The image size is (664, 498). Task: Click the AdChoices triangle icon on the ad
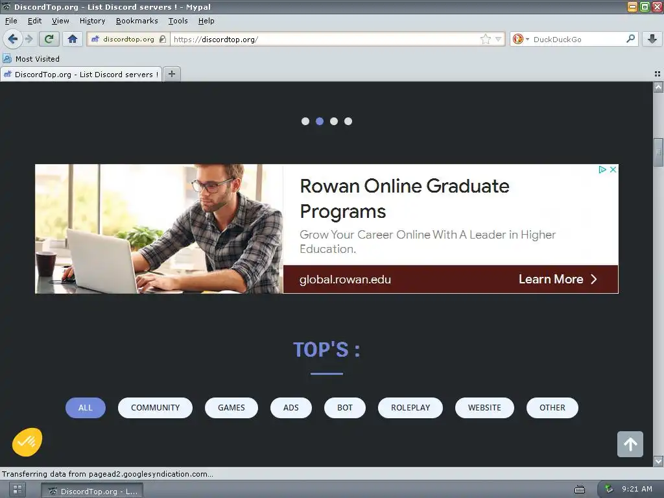602,169
